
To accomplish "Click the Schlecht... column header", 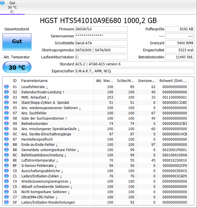I will click(x=125, y=81).
